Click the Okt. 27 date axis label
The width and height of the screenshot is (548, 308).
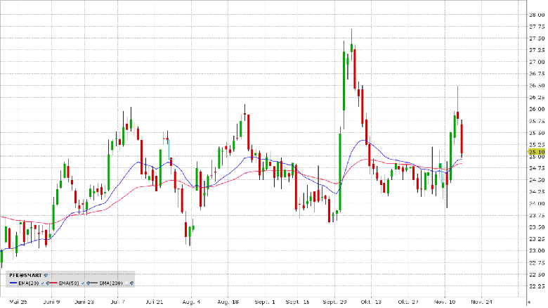tap(408, 302)
